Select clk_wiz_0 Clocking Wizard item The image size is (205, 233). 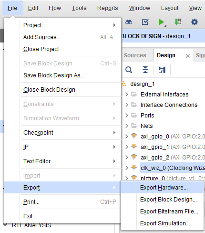tap(173, 168)
